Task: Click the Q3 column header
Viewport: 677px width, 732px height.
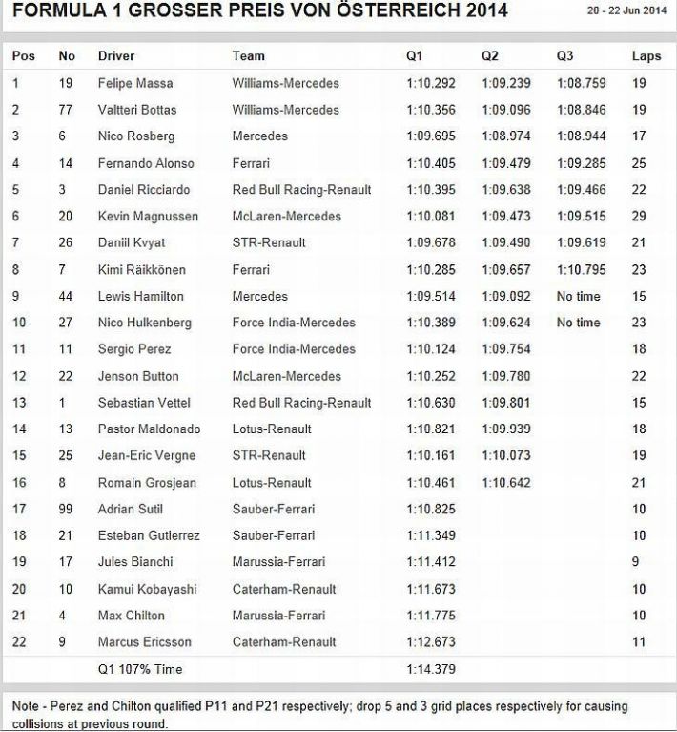Action: 564,56
